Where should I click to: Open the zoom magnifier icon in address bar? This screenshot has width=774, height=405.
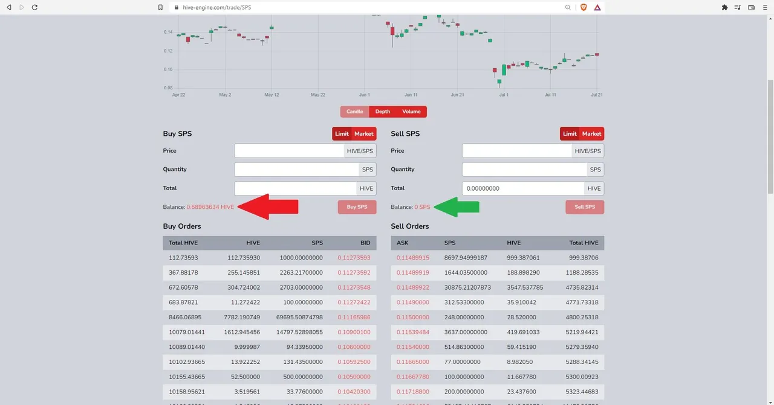(x=568, y=7)
